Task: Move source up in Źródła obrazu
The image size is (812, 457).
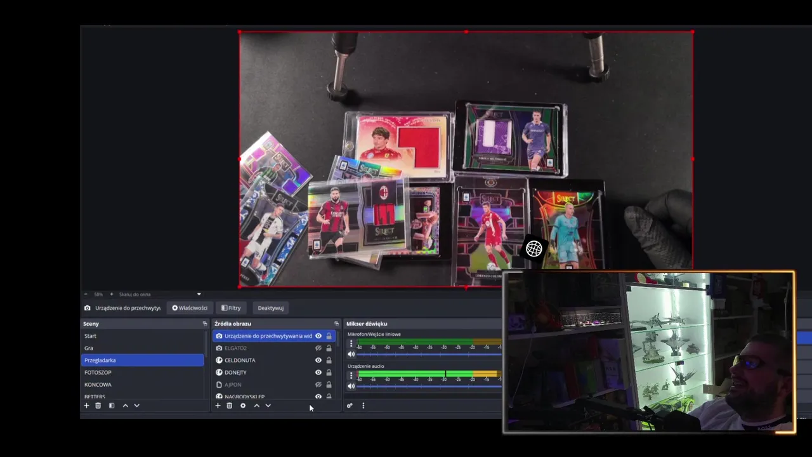Action: (x=256, y=406)
